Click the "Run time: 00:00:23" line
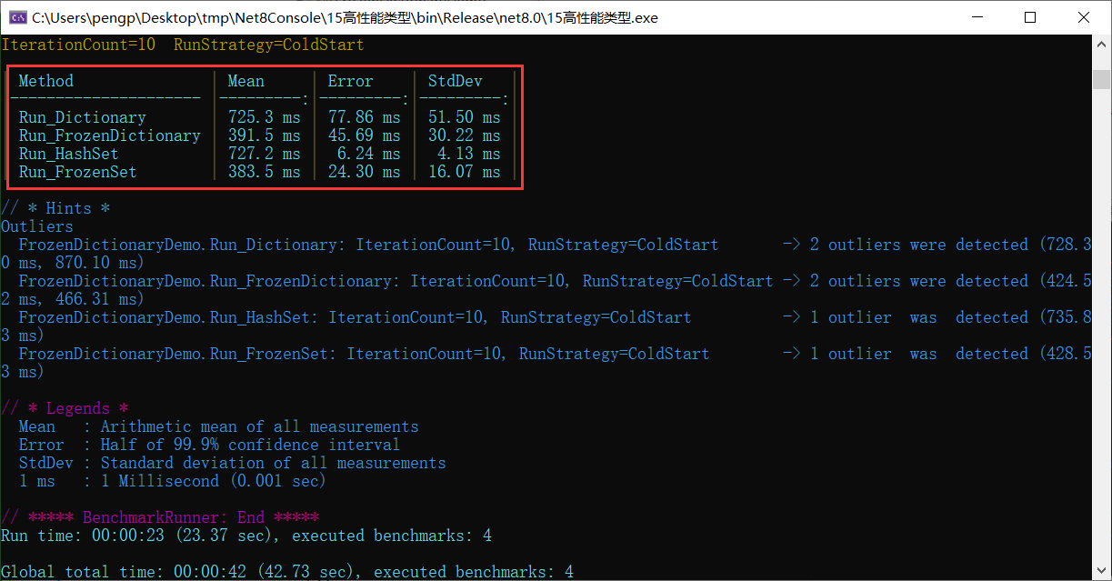Image resolution: width=1112 pixels, height=581 pixels. pos(246,536)
